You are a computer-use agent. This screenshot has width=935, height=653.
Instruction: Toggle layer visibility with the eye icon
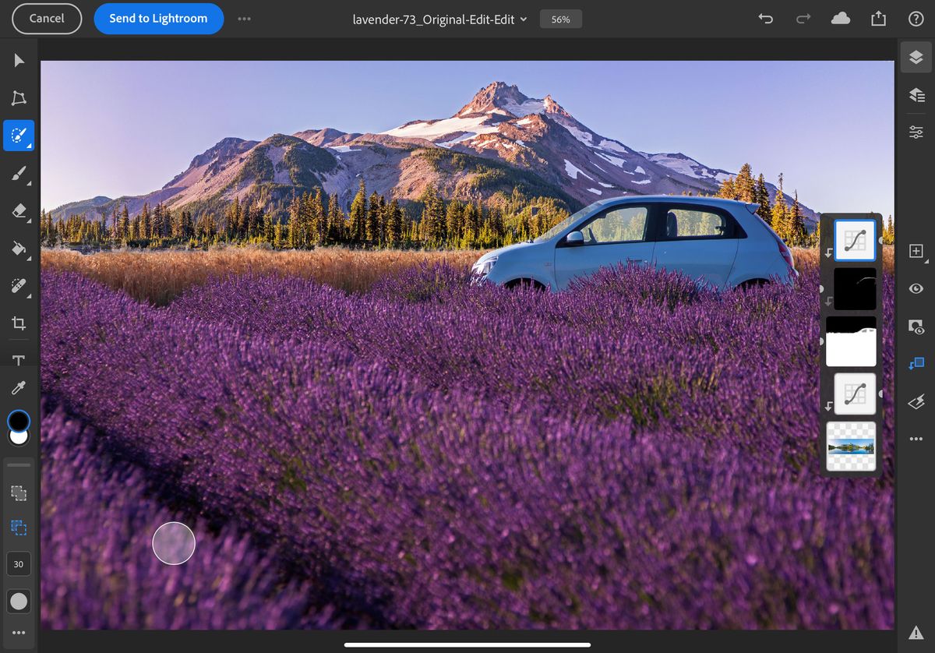point(916,288)
